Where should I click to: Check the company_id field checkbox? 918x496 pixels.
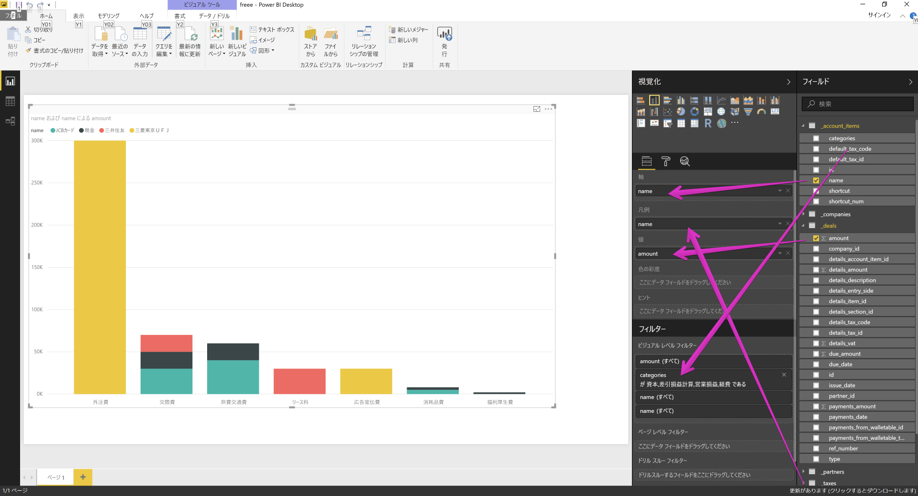816,248
